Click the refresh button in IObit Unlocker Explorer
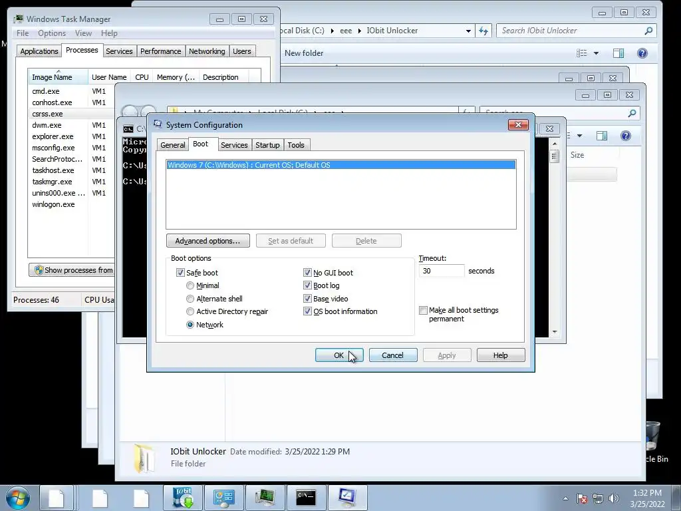The height and width of the screenshot is (511, 681). [x=483, y=31]
